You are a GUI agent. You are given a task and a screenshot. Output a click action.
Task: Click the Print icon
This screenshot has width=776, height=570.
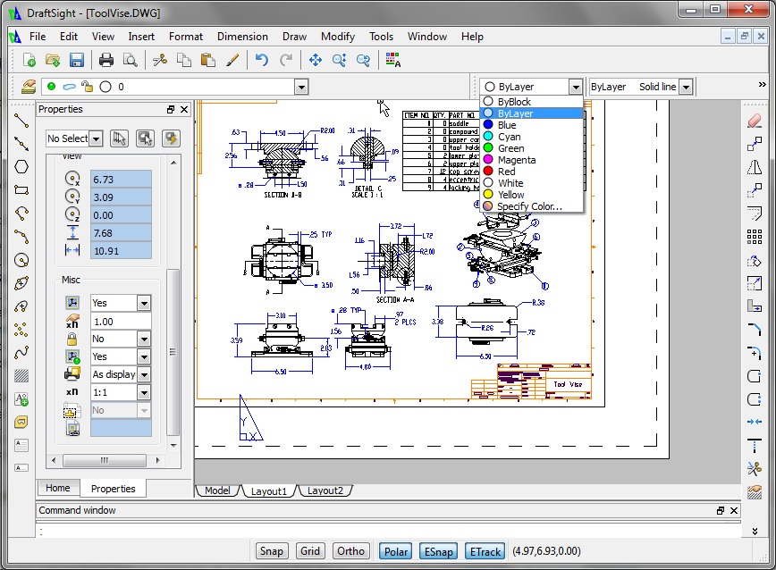pyautogui.click(x=105, y=61)
